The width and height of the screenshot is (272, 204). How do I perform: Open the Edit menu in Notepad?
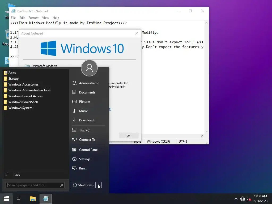point(22,18)
